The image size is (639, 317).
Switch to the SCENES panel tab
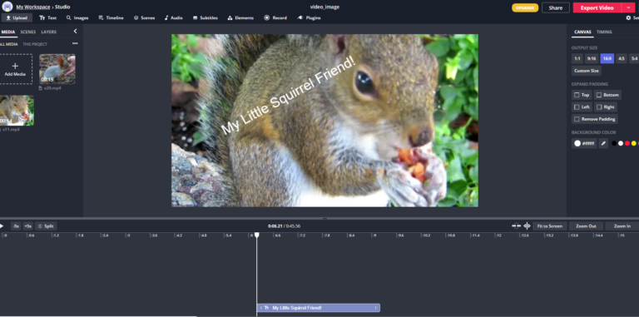tap(28, 32)
